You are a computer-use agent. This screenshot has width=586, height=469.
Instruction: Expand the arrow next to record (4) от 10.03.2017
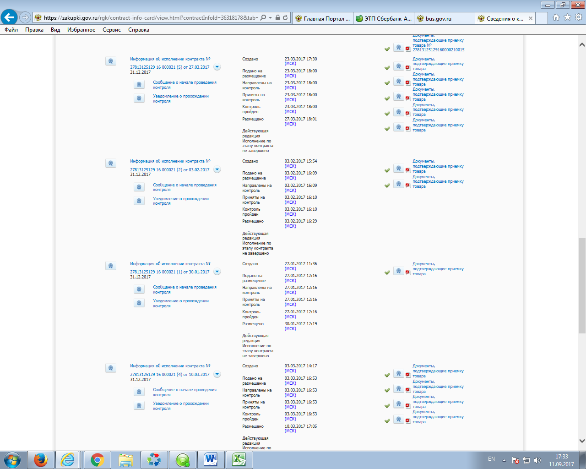pos(217,374)
